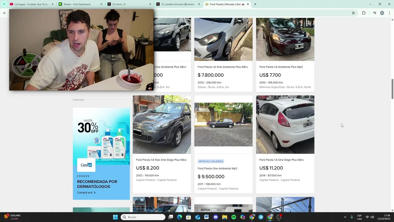
Task: Click the $ 9.500.000 price
Action: 211,177
